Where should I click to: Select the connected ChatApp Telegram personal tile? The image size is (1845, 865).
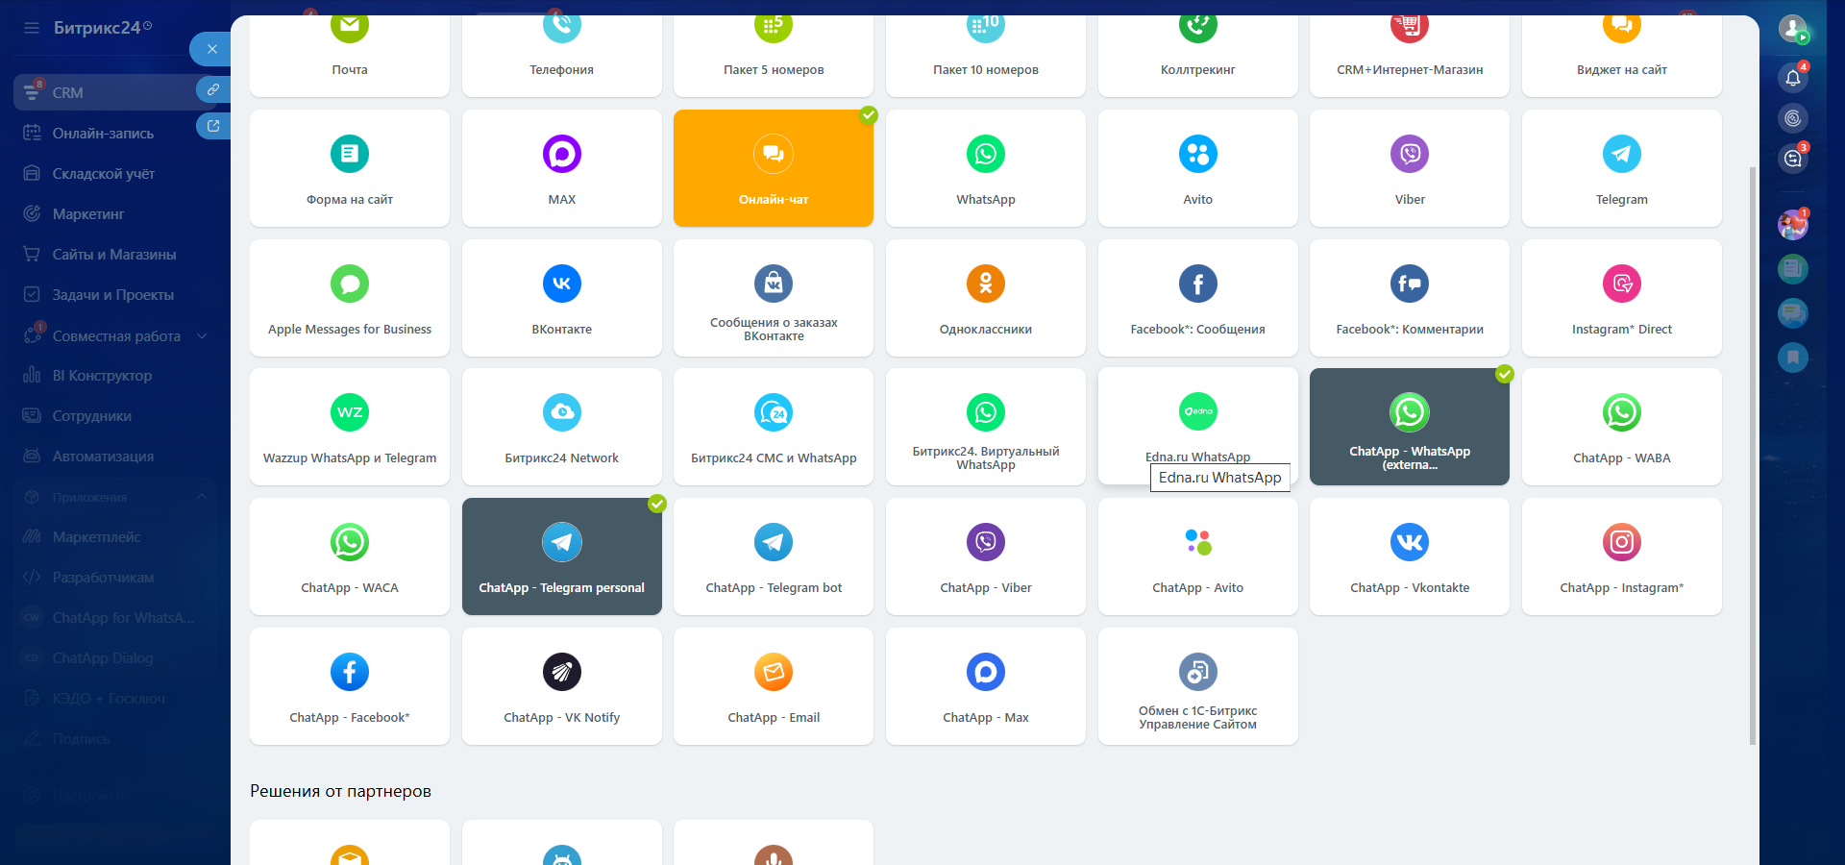tap(561, 556)
